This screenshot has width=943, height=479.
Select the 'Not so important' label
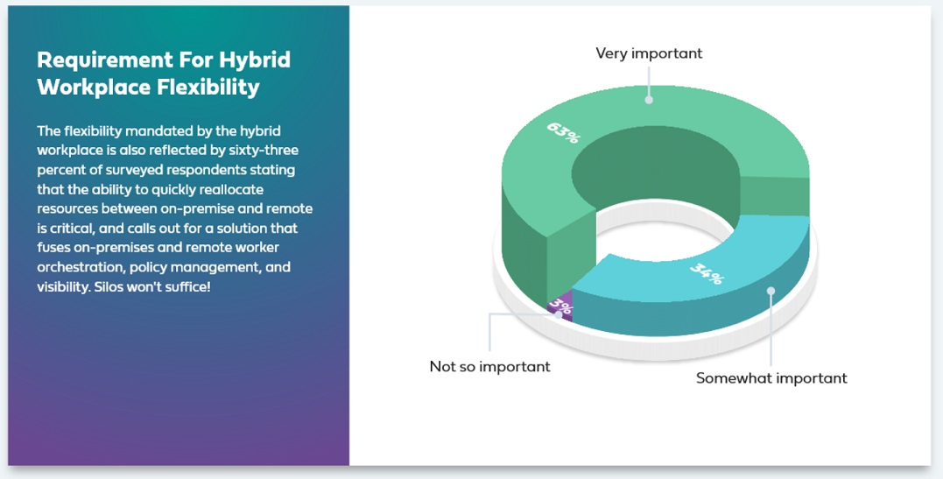[x=489, y=366]
